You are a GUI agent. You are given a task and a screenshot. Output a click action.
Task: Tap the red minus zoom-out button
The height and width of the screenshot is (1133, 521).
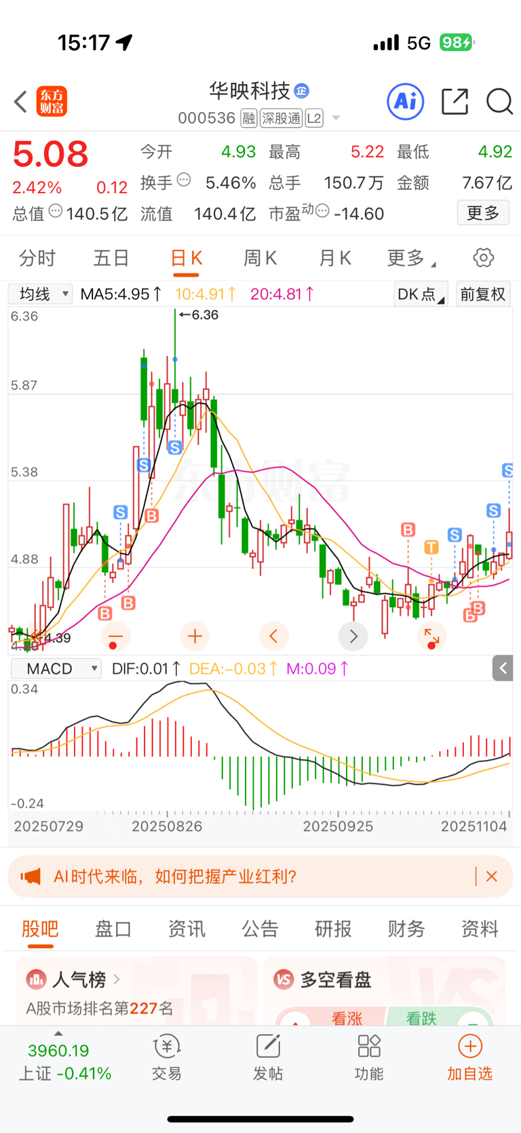tap(115, 636)
